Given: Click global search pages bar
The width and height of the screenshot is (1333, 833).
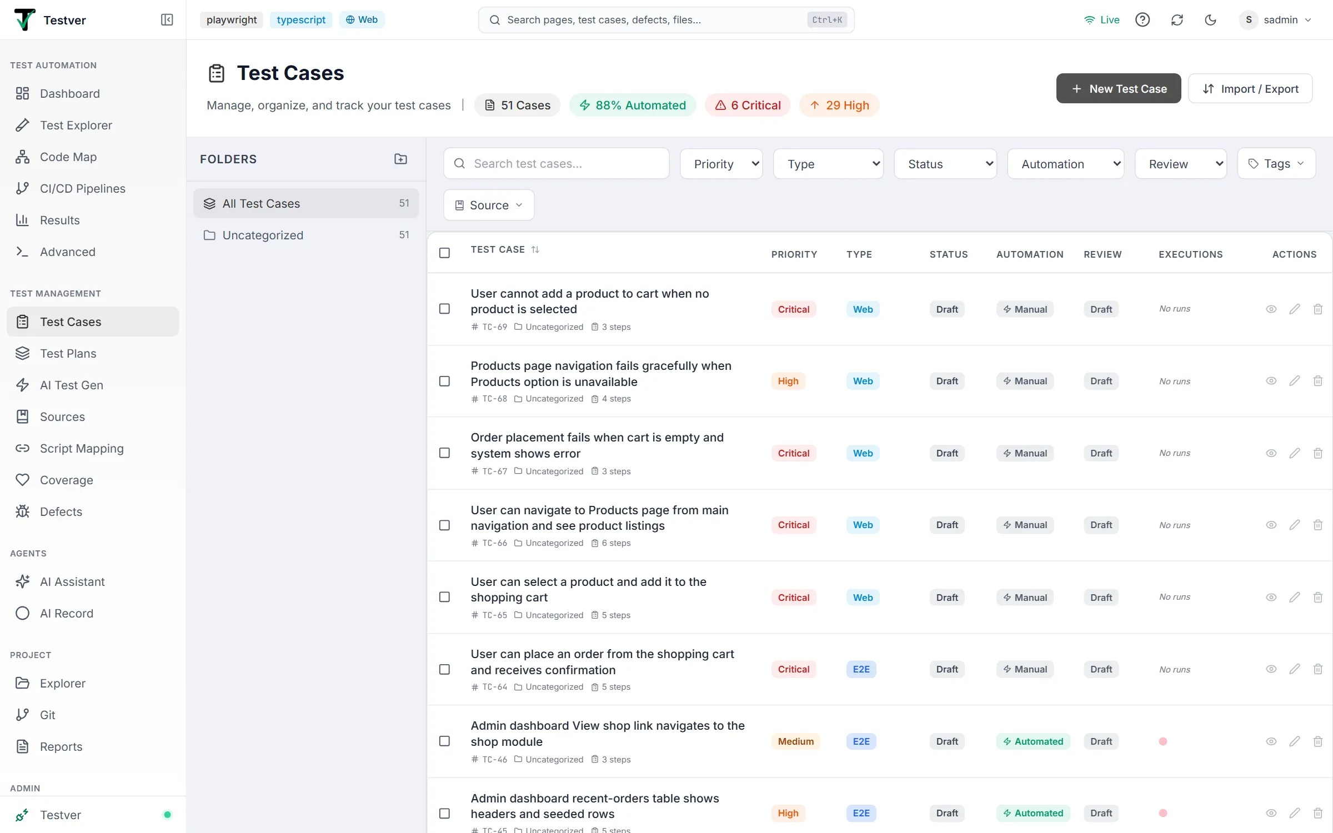Looking at the screenshot, I should pyautogui.click(x=666, y=20).
